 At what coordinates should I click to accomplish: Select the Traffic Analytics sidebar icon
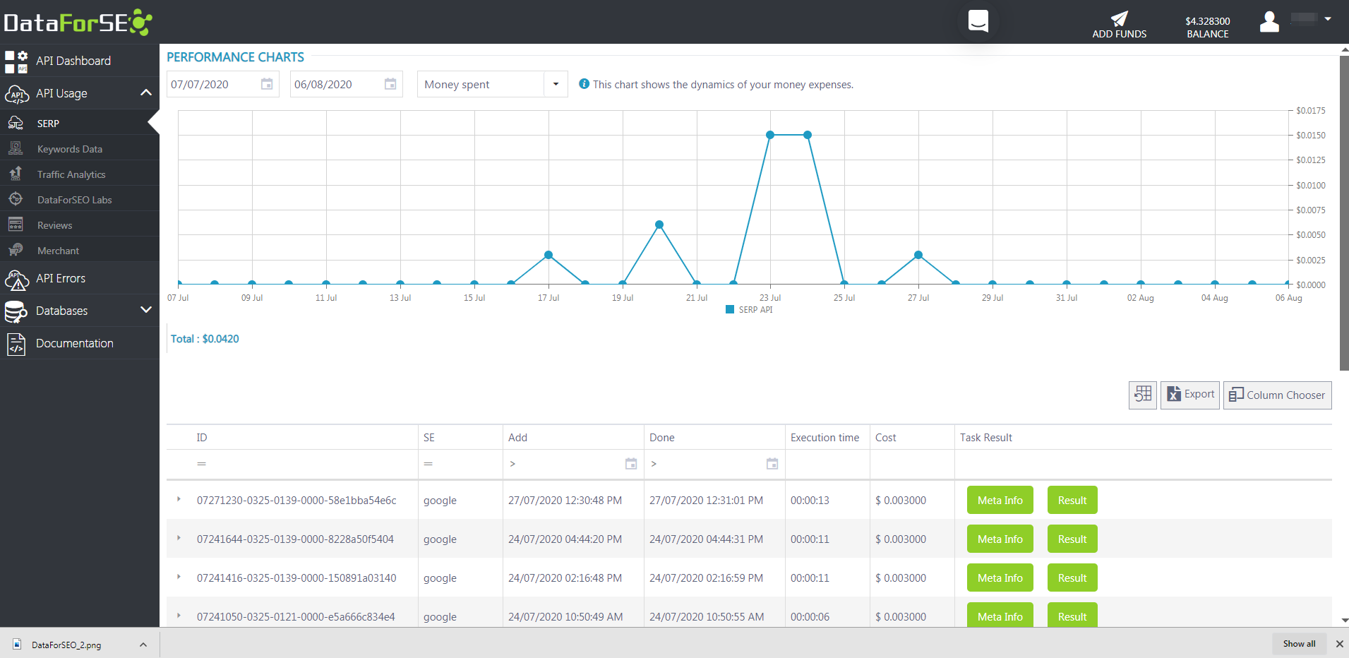(16, 174)
